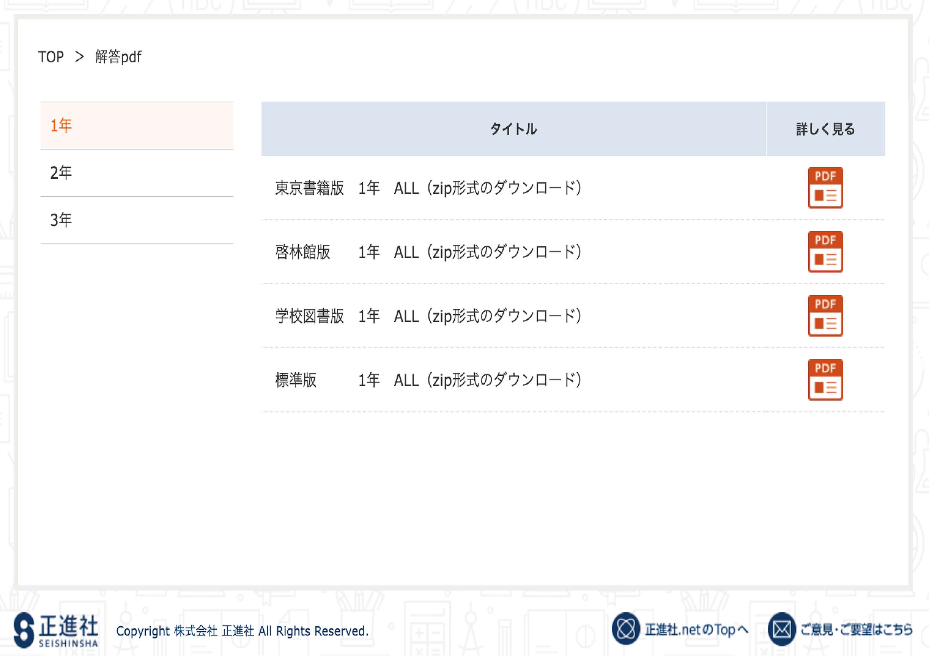
Task: Click PDF icon for 標準版 1年
Action: point(825,380)
